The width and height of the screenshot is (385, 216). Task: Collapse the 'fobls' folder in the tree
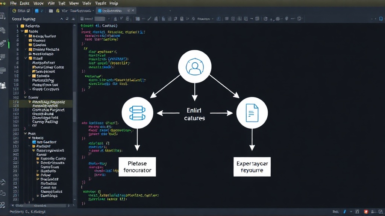coord(22,31)
